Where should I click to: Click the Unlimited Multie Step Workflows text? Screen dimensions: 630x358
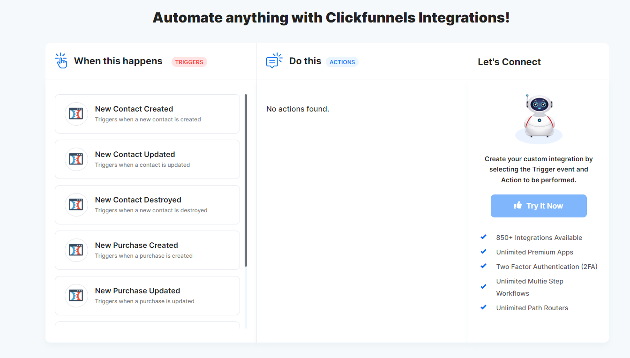(x=530, y=287)
